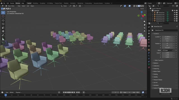The image size is (179, 100).
Task: Click the viewport zoom magnifier icon
Action: pyautogui.click(x=144, y=22)
